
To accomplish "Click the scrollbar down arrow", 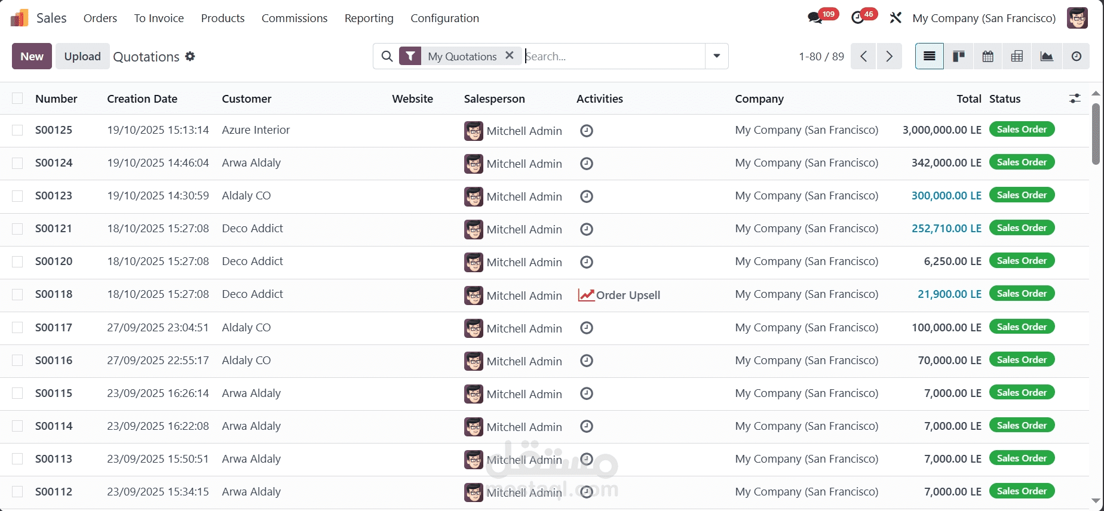I will click(x=1096, y=501).
